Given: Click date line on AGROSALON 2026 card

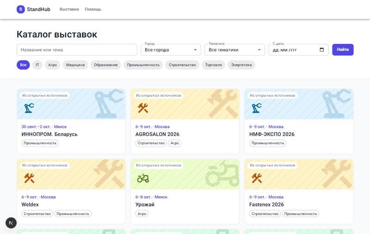Looking at the screenshot, I should tap(153, 127).
